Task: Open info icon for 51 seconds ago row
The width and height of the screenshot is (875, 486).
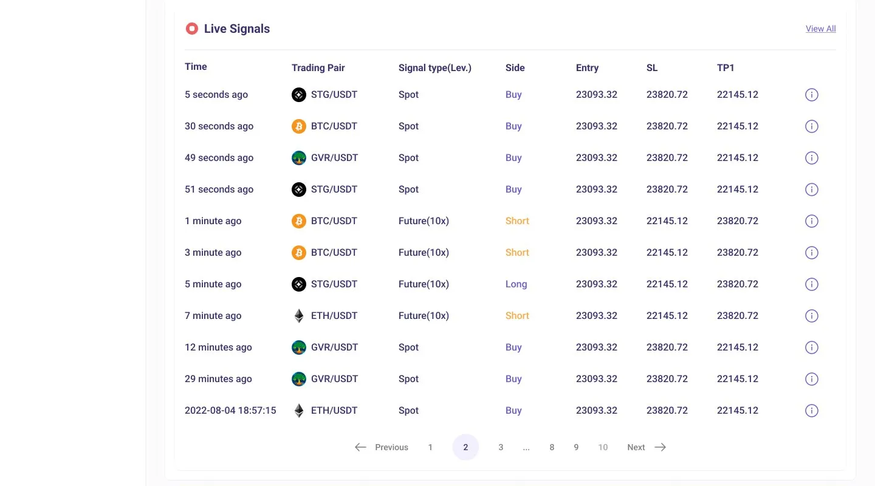Action: pos(811,190)
